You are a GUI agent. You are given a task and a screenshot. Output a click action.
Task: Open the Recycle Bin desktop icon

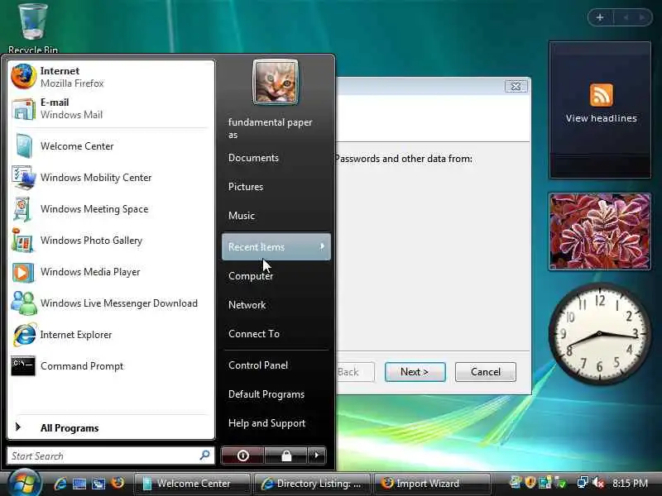click(x=32, y=26)
